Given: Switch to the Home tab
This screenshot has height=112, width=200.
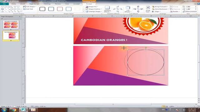Looking at the screenshot, I should tap(14, 4).
